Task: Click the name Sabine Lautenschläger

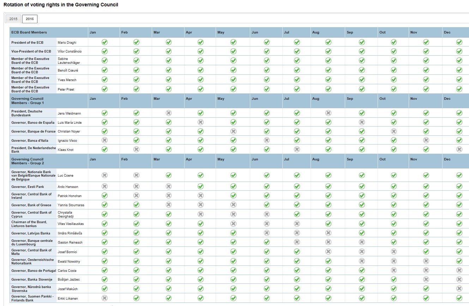Action: (69, 61)
